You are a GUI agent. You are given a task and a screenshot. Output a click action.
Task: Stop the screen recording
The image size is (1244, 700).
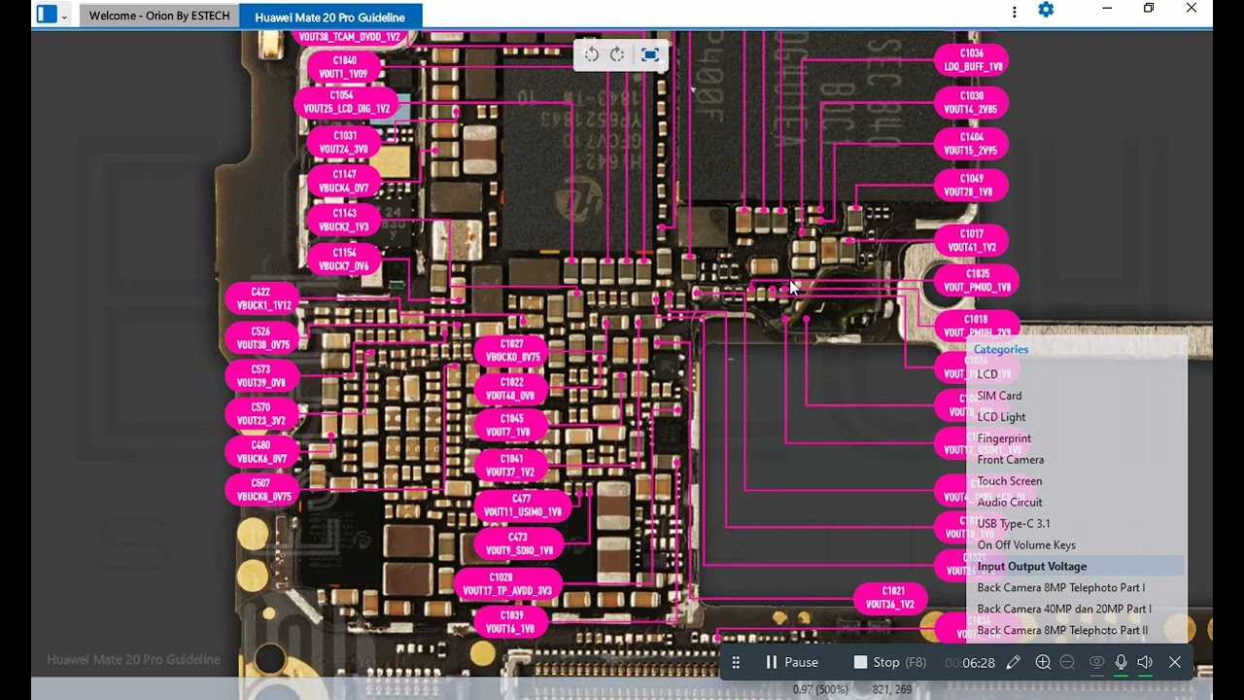(889, 662)
